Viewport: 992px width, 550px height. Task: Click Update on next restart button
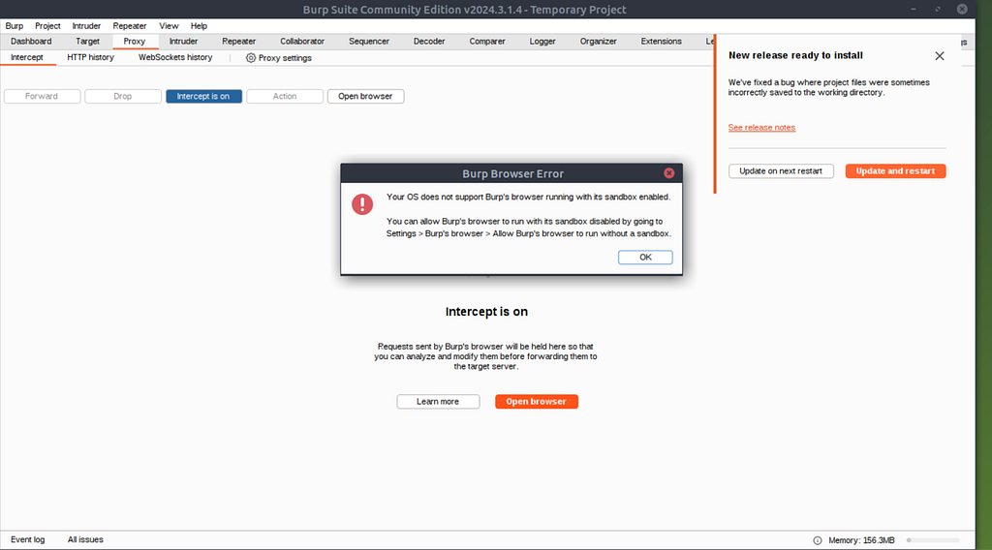click(x=781, y=171)
